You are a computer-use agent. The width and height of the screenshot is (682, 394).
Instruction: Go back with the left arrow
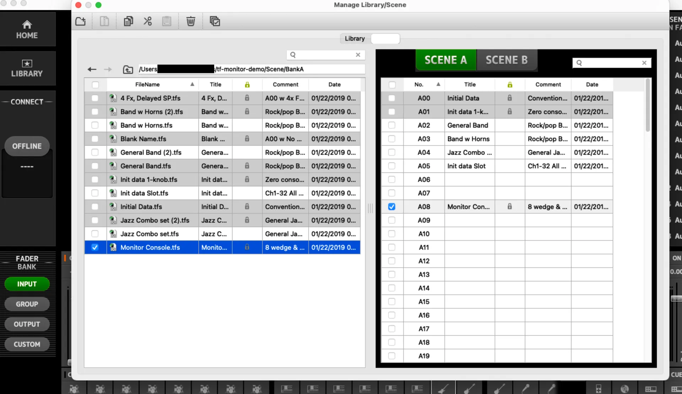(92, 69)
